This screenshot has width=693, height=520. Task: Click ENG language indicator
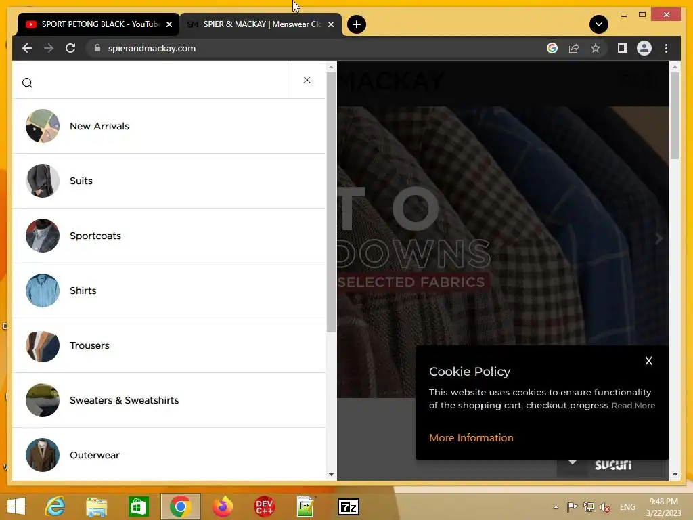click(x=627, y=507)
